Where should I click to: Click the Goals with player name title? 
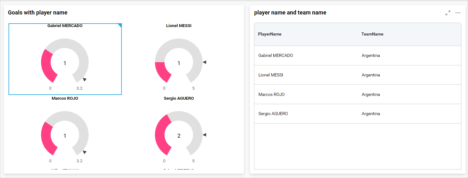[x=38, y=13]
